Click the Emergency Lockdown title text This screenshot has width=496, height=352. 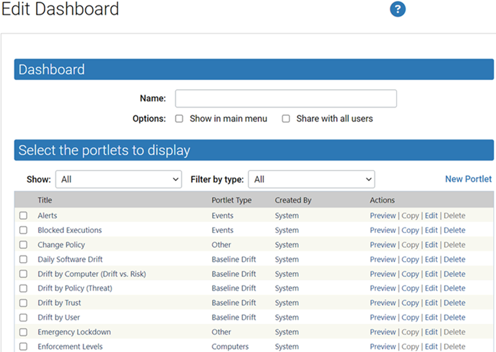click(74, 332)
